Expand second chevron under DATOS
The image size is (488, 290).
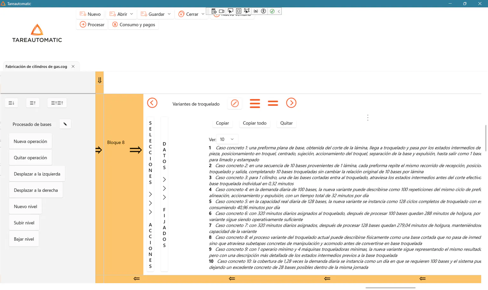pyautogui.click(x=164, y=189)
